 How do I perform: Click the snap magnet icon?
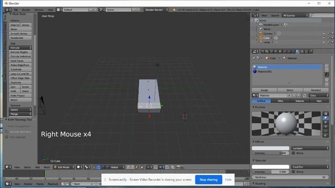pos(156,167)
